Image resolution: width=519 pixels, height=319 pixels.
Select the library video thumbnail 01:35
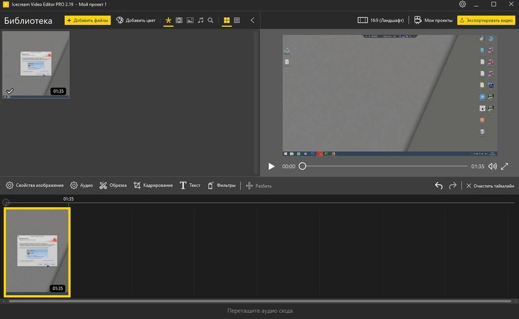click(x=36, y=64)
